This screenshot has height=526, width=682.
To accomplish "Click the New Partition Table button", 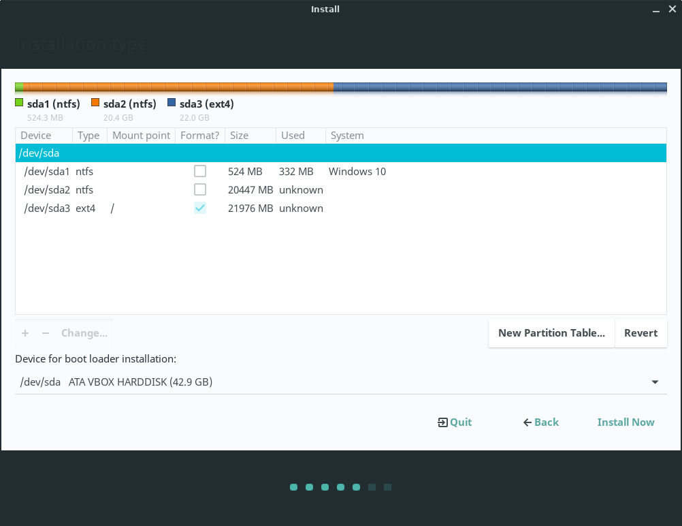I will [x=551, y=333].
